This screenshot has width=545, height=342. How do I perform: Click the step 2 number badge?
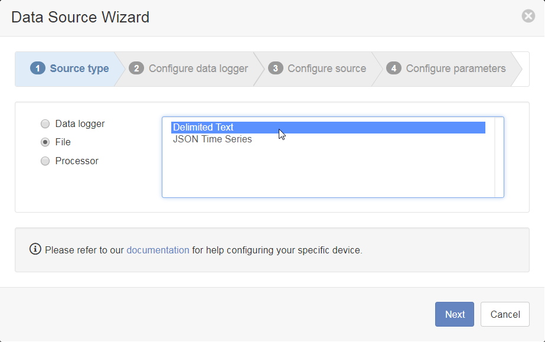[x=136, y=68]
